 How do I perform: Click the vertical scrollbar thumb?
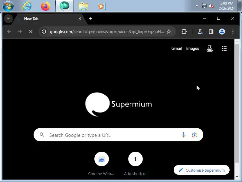[237, 103]
